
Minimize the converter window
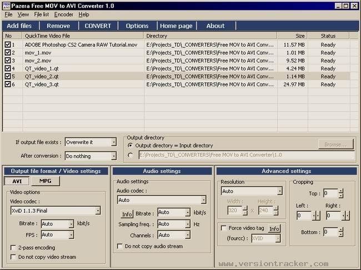338,6
